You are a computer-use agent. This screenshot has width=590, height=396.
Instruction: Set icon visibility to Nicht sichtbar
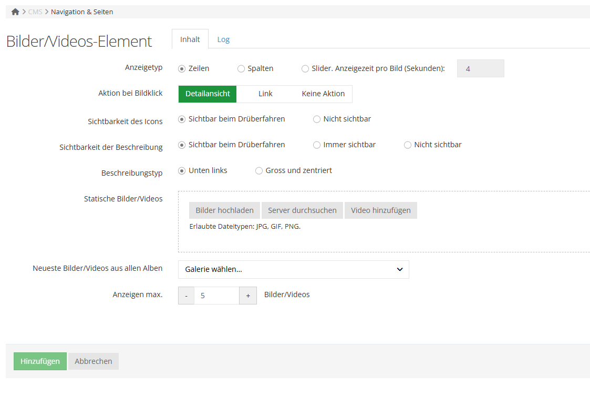317,119
